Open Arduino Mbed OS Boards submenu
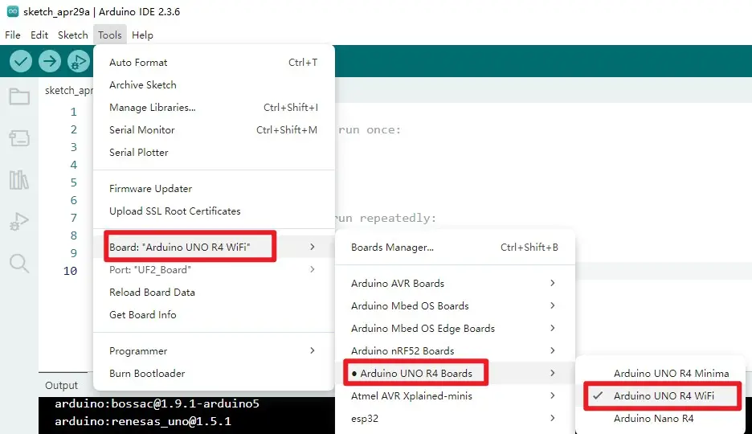This screenshot has height=434, width=752. [455, 306]
